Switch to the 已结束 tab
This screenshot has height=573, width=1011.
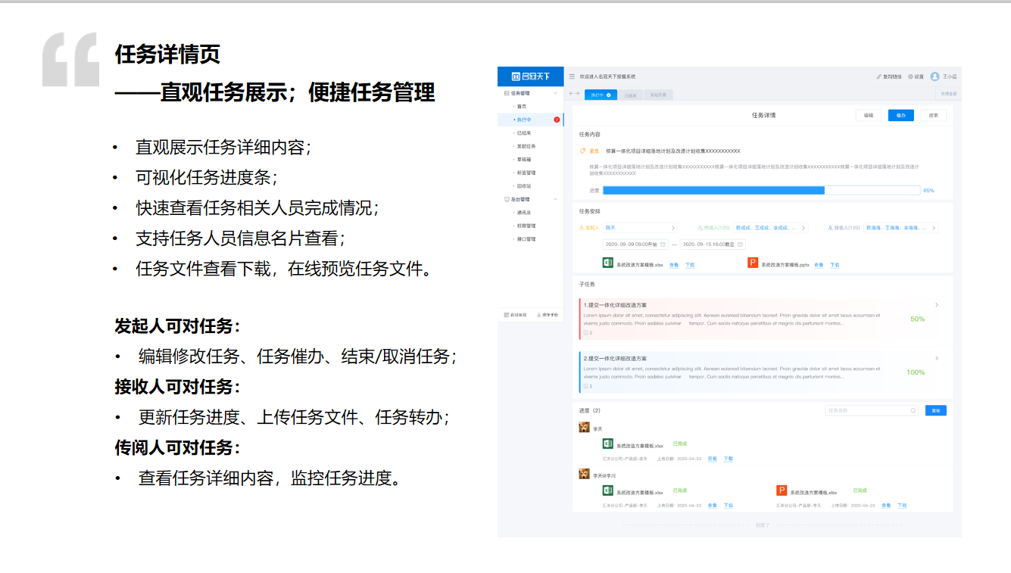pos(630,95)
